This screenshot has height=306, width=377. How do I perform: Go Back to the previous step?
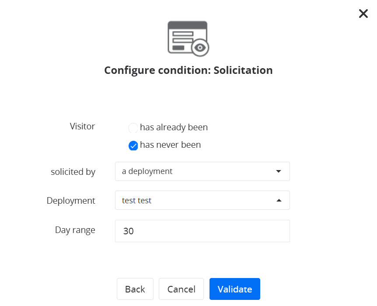click(x=135, y=289)
